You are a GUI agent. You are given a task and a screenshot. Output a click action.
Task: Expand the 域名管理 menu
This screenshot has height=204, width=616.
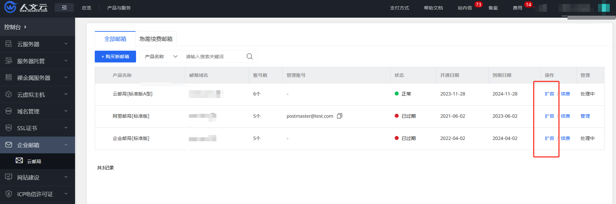tap(66, 111)
